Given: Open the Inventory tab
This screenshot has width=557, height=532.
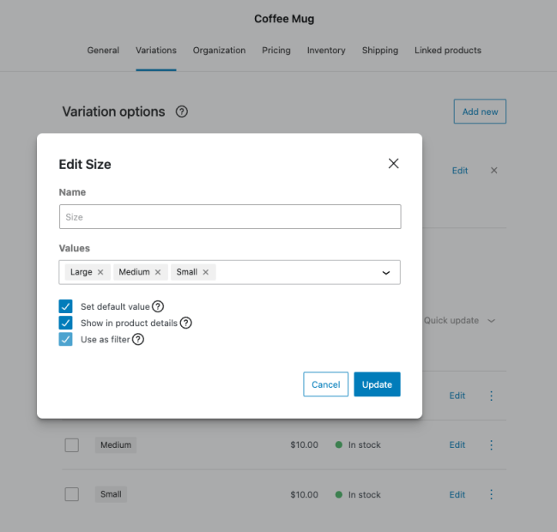Looking at the screenshot, I should coord(326,51).
